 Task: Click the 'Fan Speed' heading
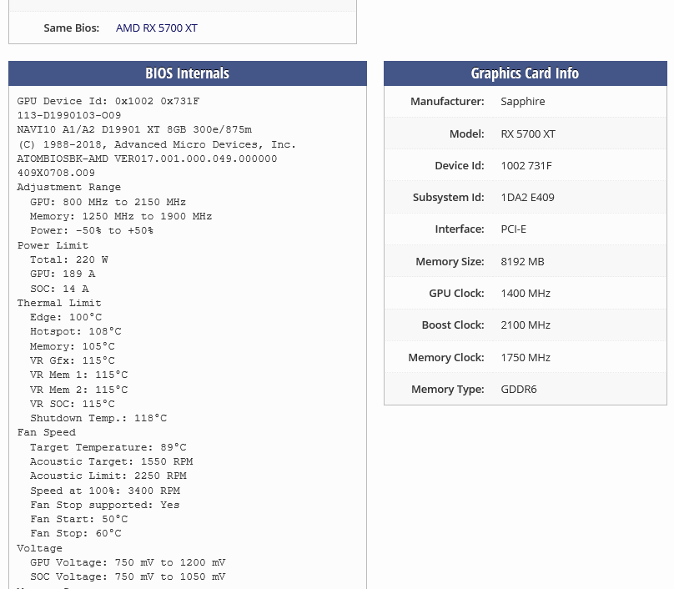coord(47,432)
